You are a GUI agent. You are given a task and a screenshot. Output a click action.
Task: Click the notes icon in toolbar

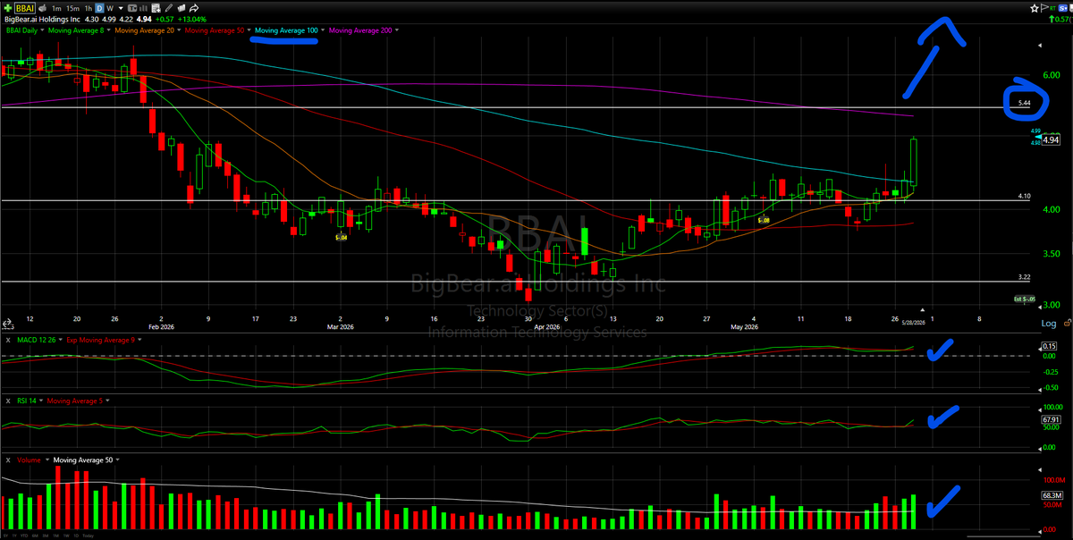182,8
